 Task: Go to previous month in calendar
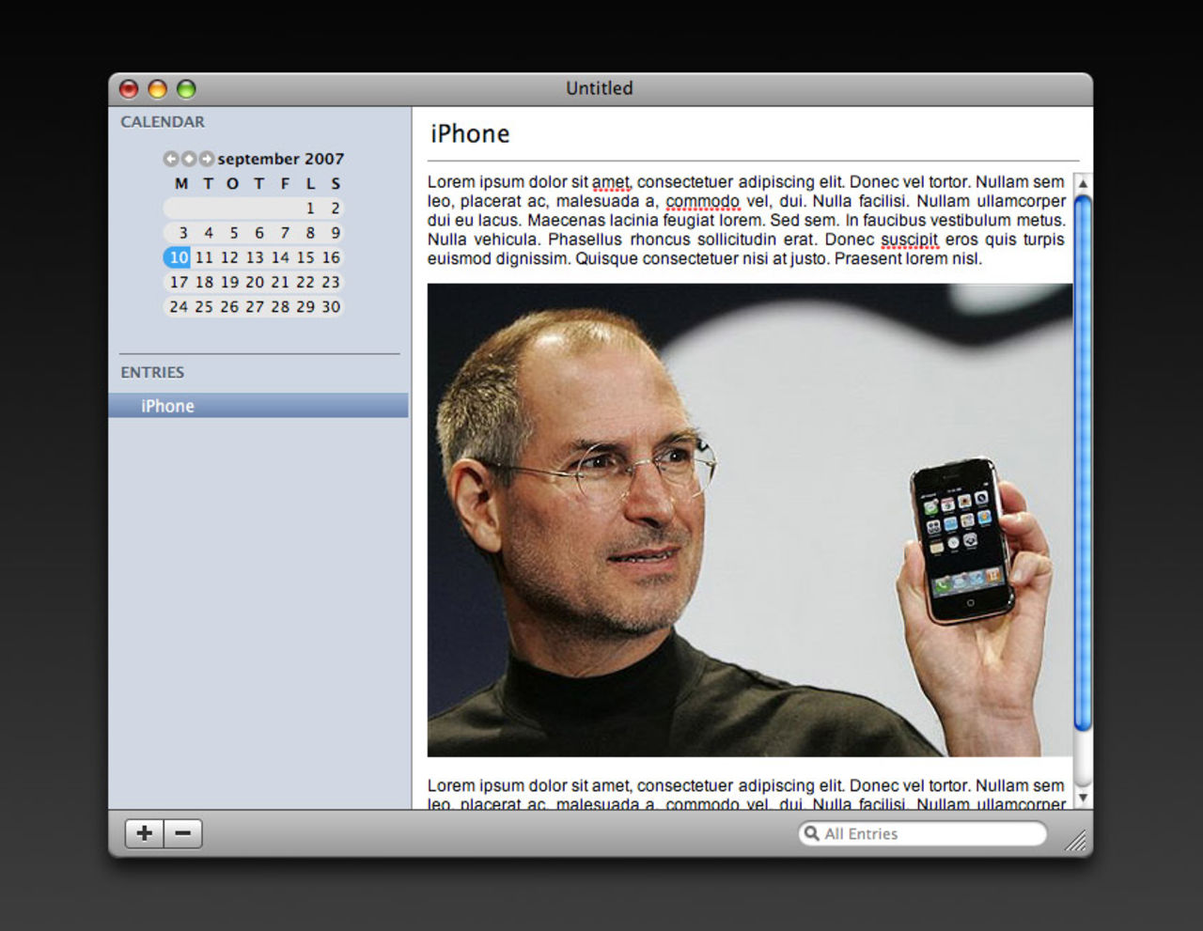(x=170, y=159)
